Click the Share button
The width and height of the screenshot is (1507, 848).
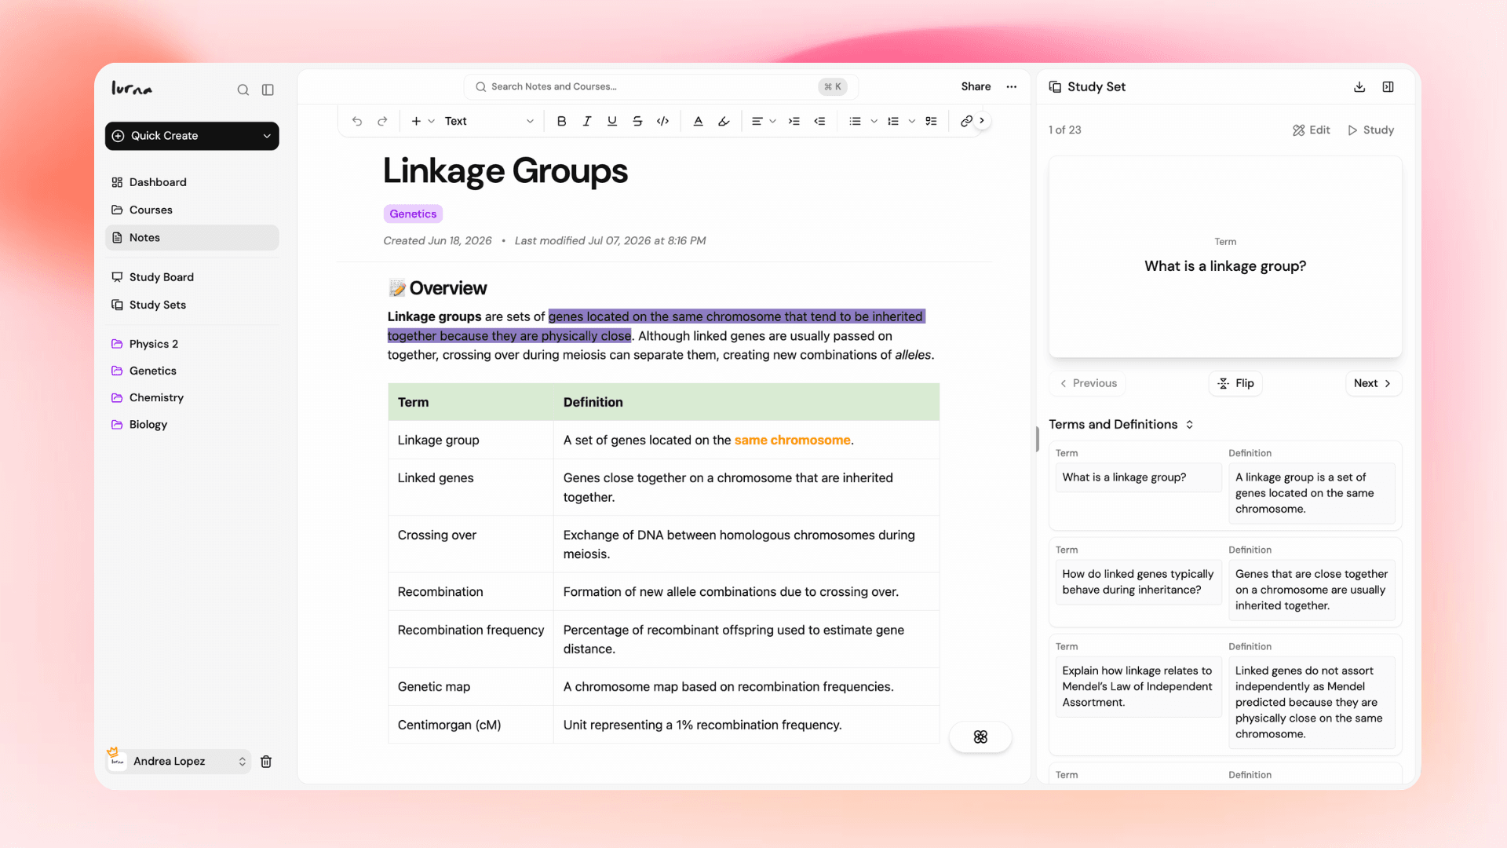(976, 86)
